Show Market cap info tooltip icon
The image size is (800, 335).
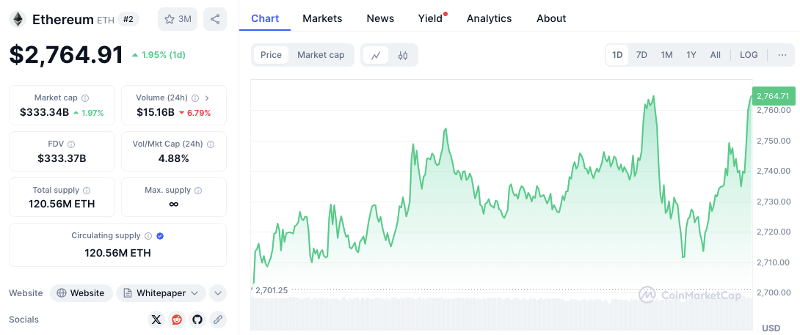pyautogui.click(x=85, y=98)
